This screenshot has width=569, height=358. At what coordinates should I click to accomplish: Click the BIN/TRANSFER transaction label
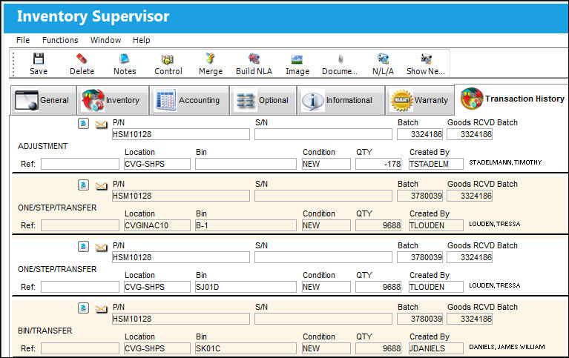coord(45,331)
